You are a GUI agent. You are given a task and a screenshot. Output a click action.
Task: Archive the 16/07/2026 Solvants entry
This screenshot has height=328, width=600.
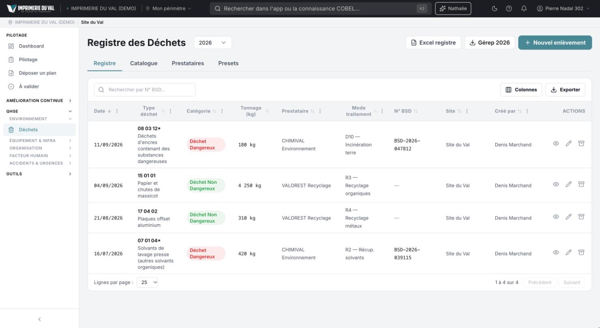coord(581,252)
